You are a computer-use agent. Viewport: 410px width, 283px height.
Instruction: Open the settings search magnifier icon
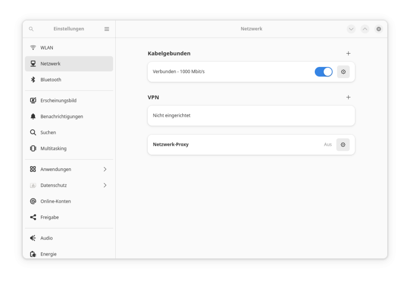coord(31,29)
